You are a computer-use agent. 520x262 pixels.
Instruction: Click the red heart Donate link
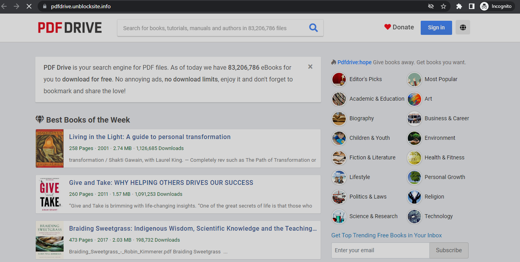pos(399,27)
